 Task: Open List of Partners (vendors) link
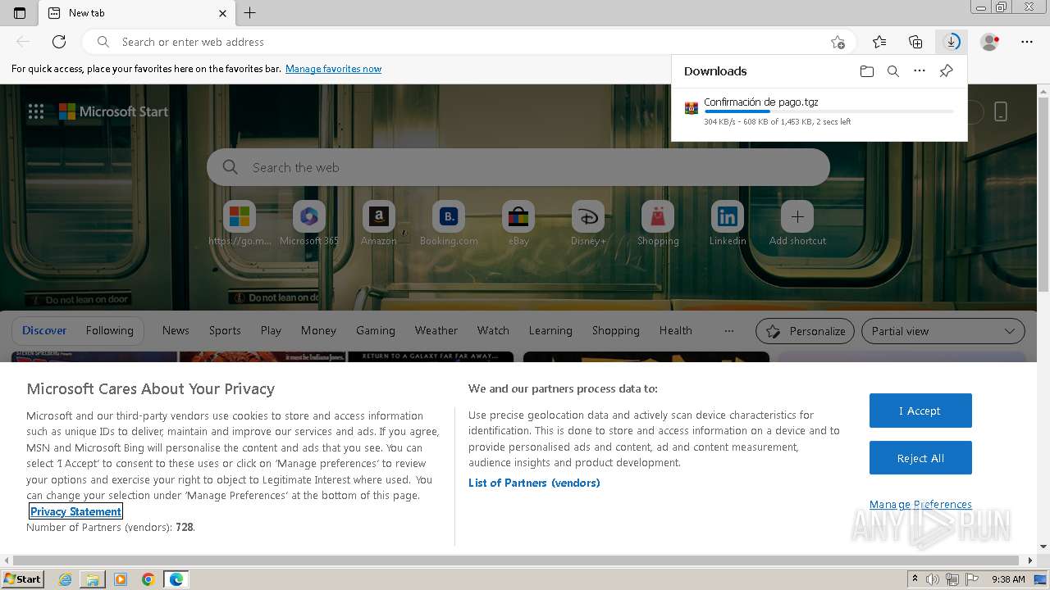534,483
